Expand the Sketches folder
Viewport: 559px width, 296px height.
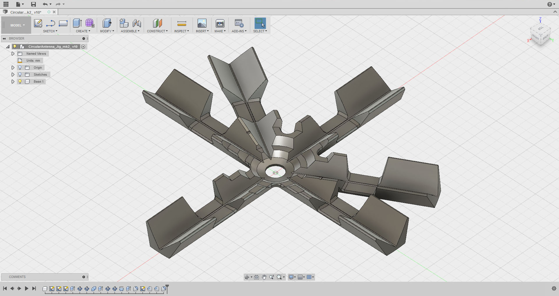pyautogui.click(x=13, y=75)
